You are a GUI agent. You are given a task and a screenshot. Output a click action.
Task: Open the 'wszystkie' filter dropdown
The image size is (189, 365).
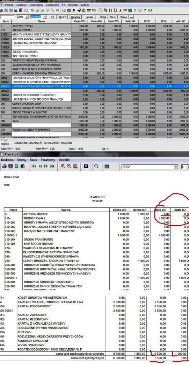tap(45, 17)
